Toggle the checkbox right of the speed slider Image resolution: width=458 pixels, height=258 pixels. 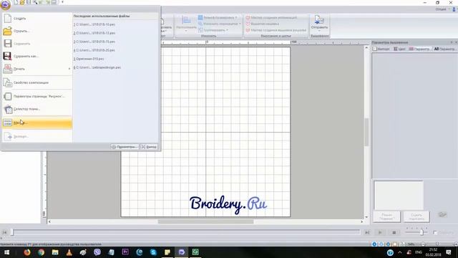pos(435,232)
